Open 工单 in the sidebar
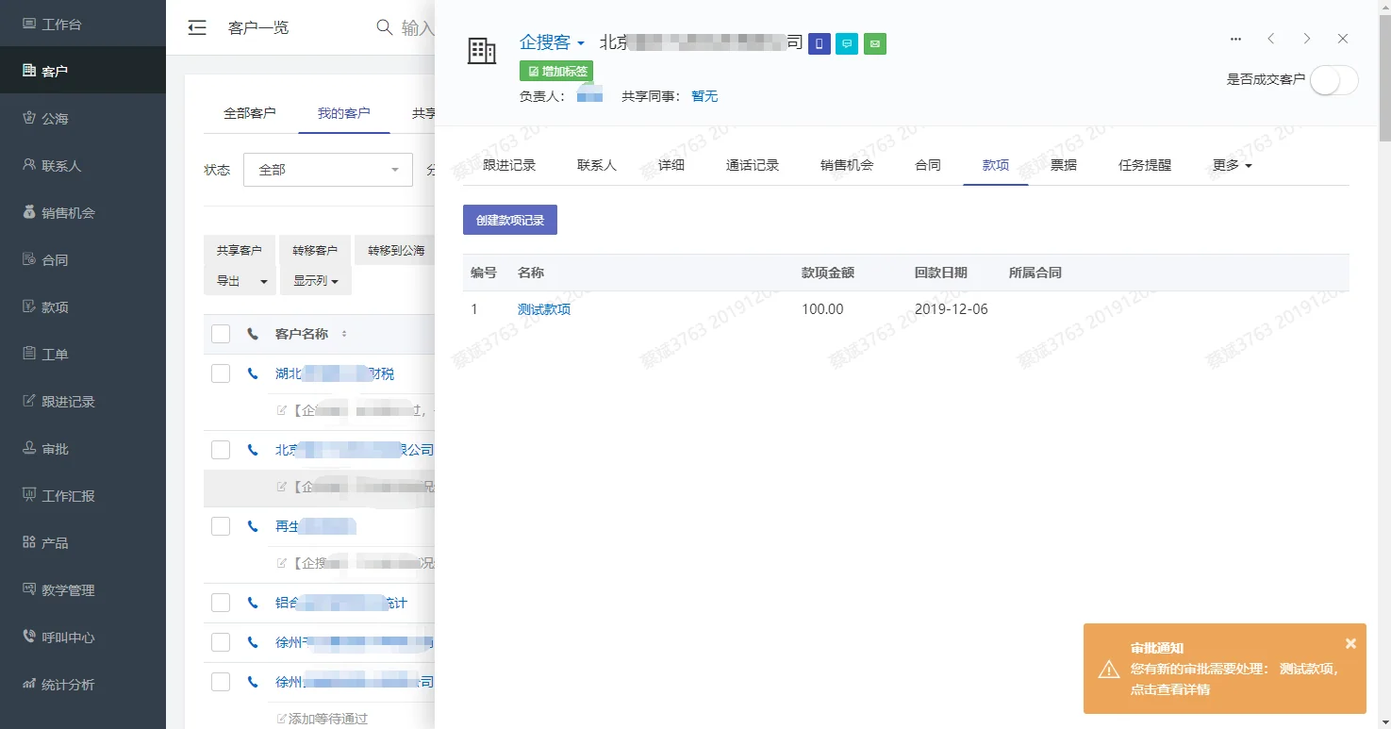The width and height of the screenshot is (1391, 729). tap(83, 354)
